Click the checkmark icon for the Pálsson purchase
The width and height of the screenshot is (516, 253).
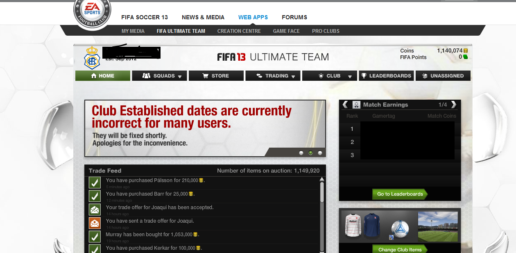[x=95, y=183]
